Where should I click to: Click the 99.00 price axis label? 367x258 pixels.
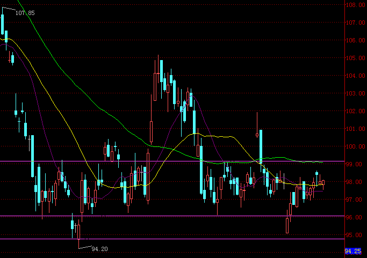tap(355, 164)
